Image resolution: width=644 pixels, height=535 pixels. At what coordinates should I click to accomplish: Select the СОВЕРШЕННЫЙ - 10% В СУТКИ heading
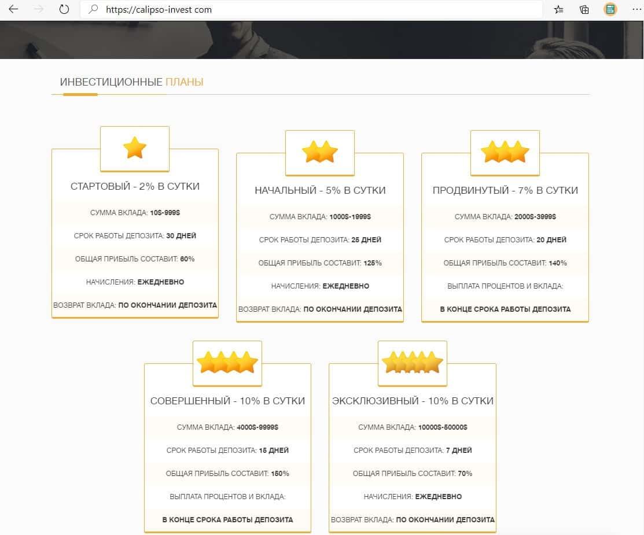click(x=227, y=401)
